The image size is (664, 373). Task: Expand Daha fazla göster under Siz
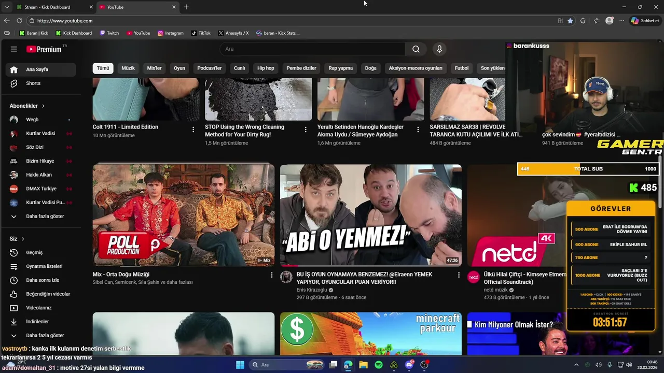pos(41,336)
